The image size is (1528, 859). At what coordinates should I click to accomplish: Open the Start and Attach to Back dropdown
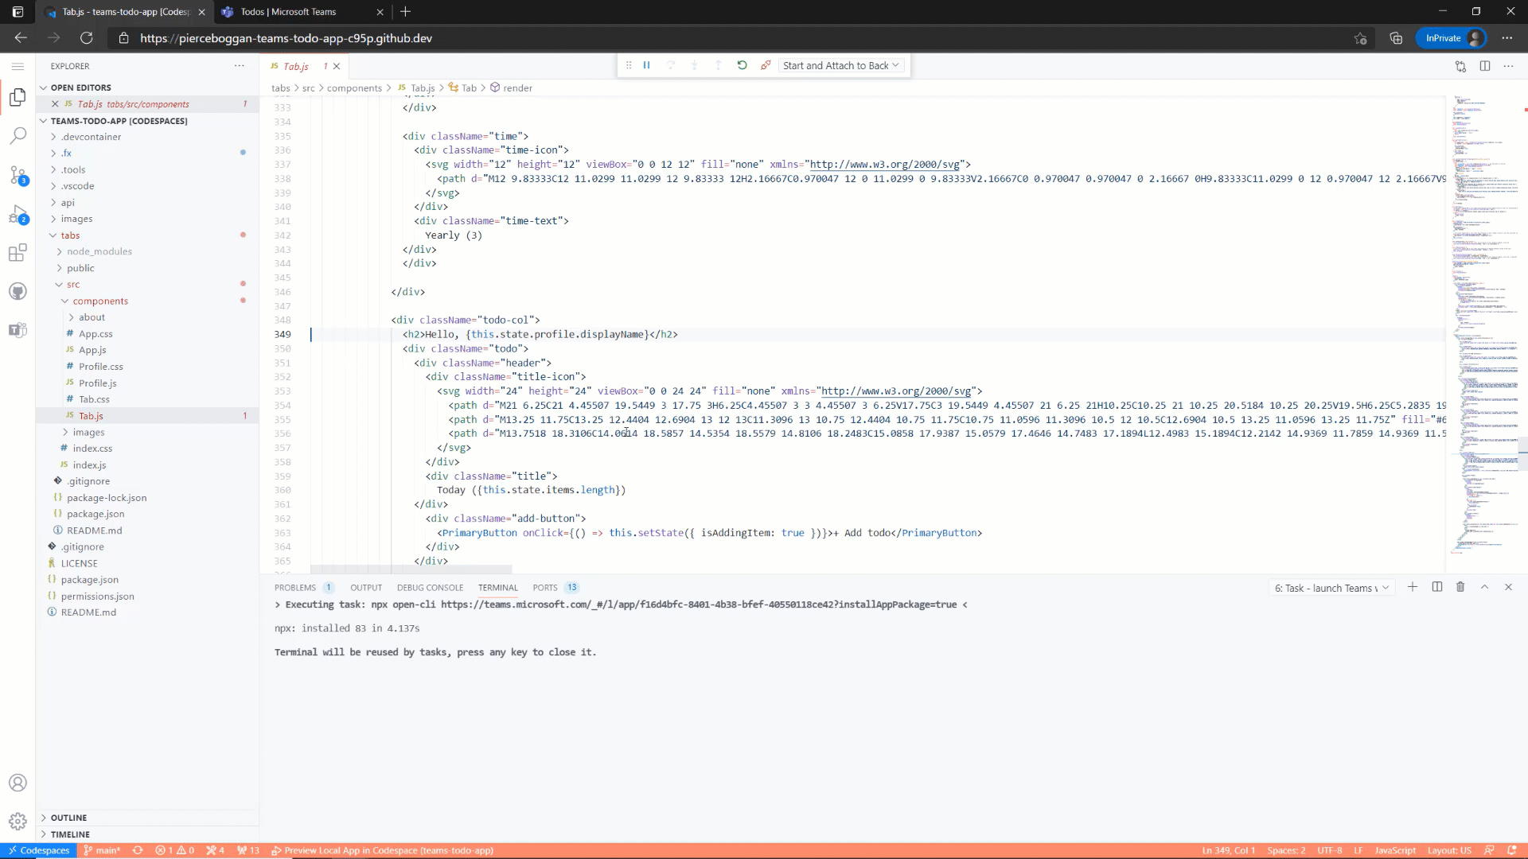[840, 65]
